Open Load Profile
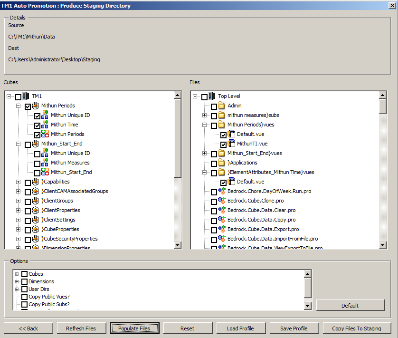Screen dimensions: 398x338 (x=241, y=328)
